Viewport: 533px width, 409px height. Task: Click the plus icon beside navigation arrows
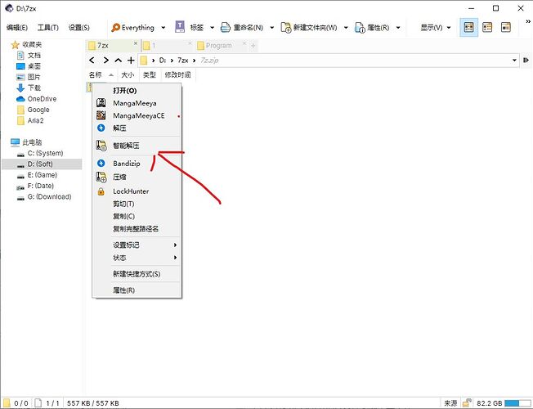132,61
